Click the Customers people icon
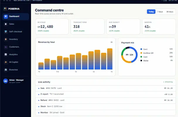This screenshot has width=178, height=117. tap(6, 47)
